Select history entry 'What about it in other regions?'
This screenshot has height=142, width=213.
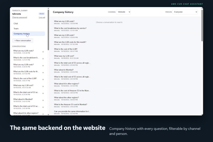(x=72, y=85)
